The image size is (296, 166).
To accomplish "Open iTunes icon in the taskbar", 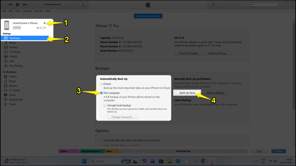I will 212,161.
